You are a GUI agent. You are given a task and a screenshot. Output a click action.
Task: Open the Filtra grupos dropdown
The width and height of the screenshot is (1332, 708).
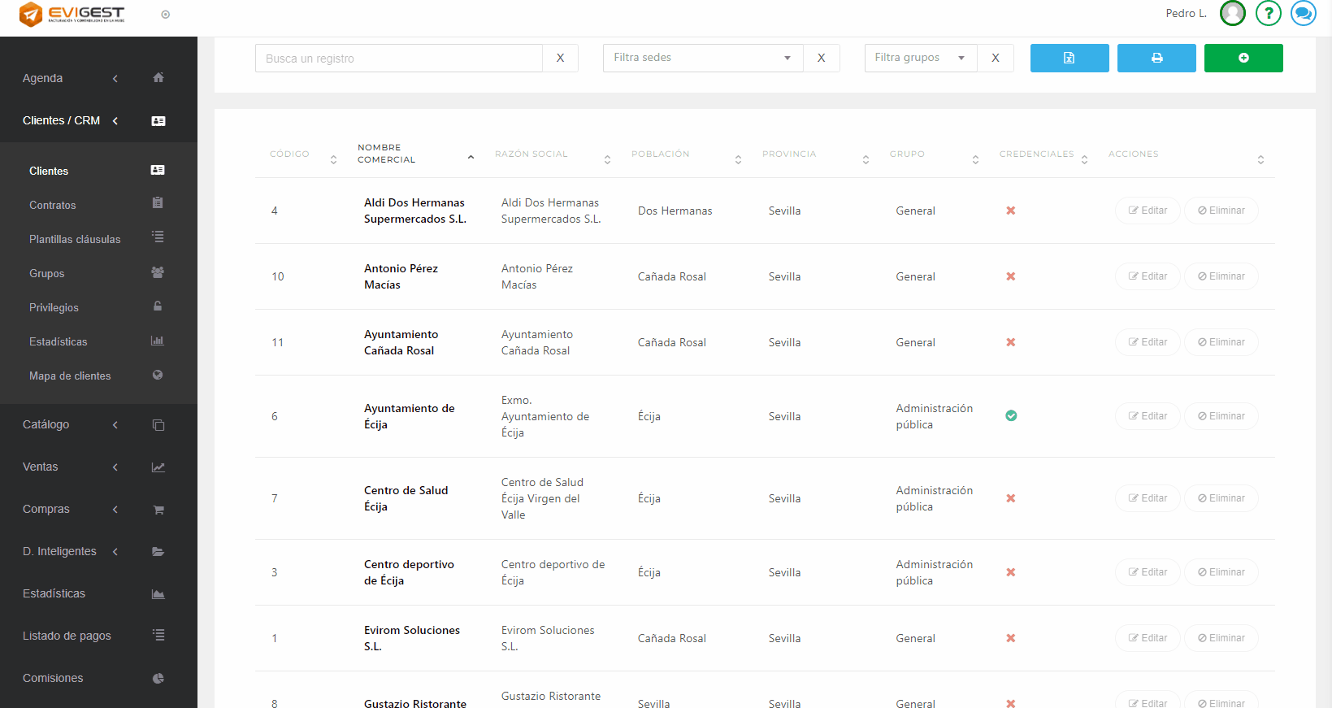[x=920, y=58]
